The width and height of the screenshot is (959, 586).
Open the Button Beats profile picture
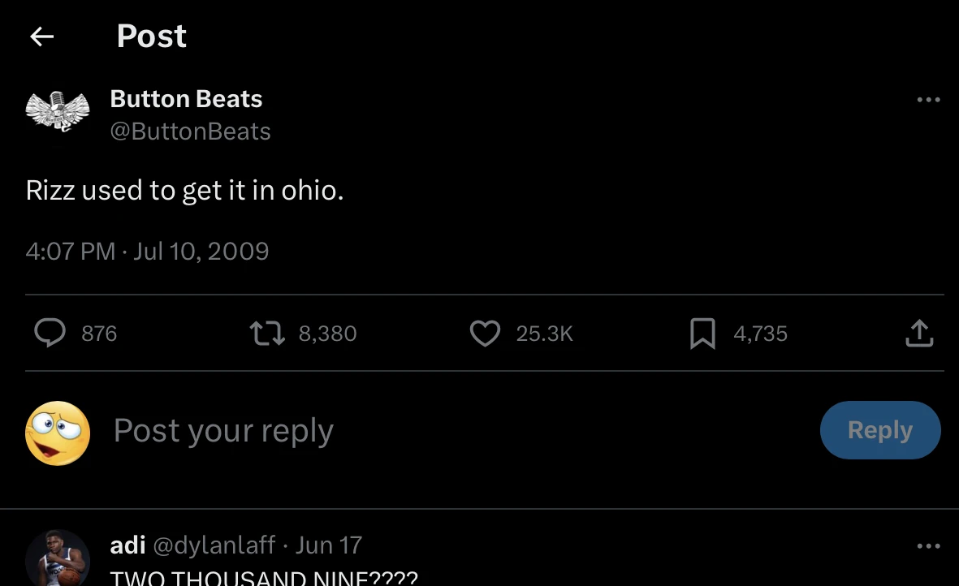click(x=57, y=112)
